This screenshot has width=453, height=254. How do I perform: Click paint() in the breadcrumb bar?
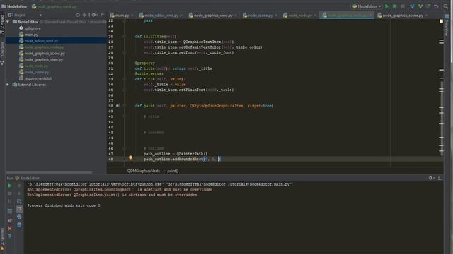coord(173,171)
